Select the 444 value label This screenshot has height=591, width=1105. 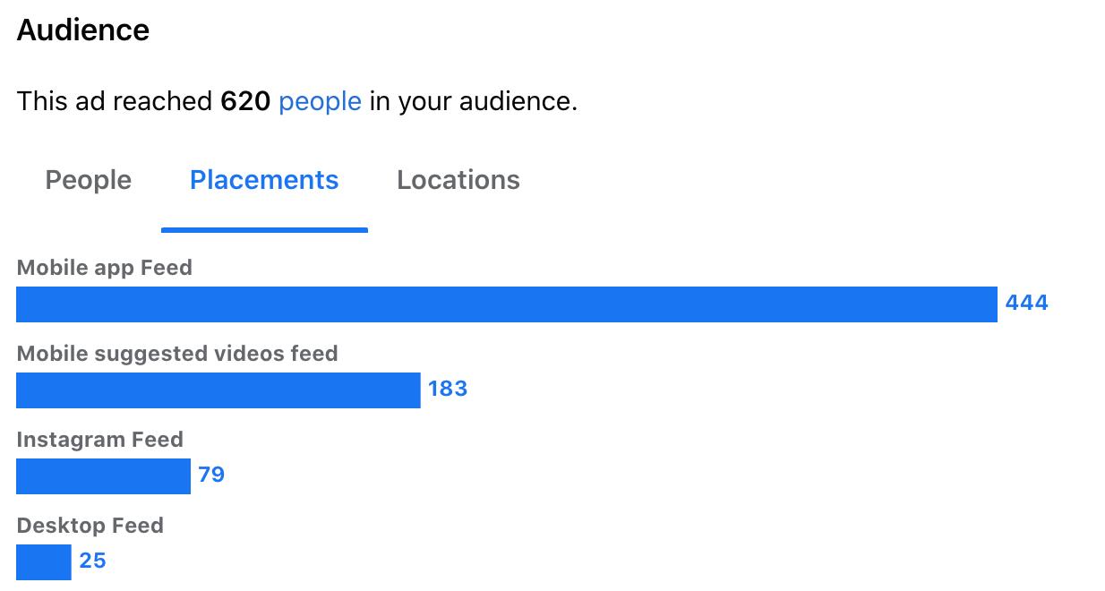1026,303
